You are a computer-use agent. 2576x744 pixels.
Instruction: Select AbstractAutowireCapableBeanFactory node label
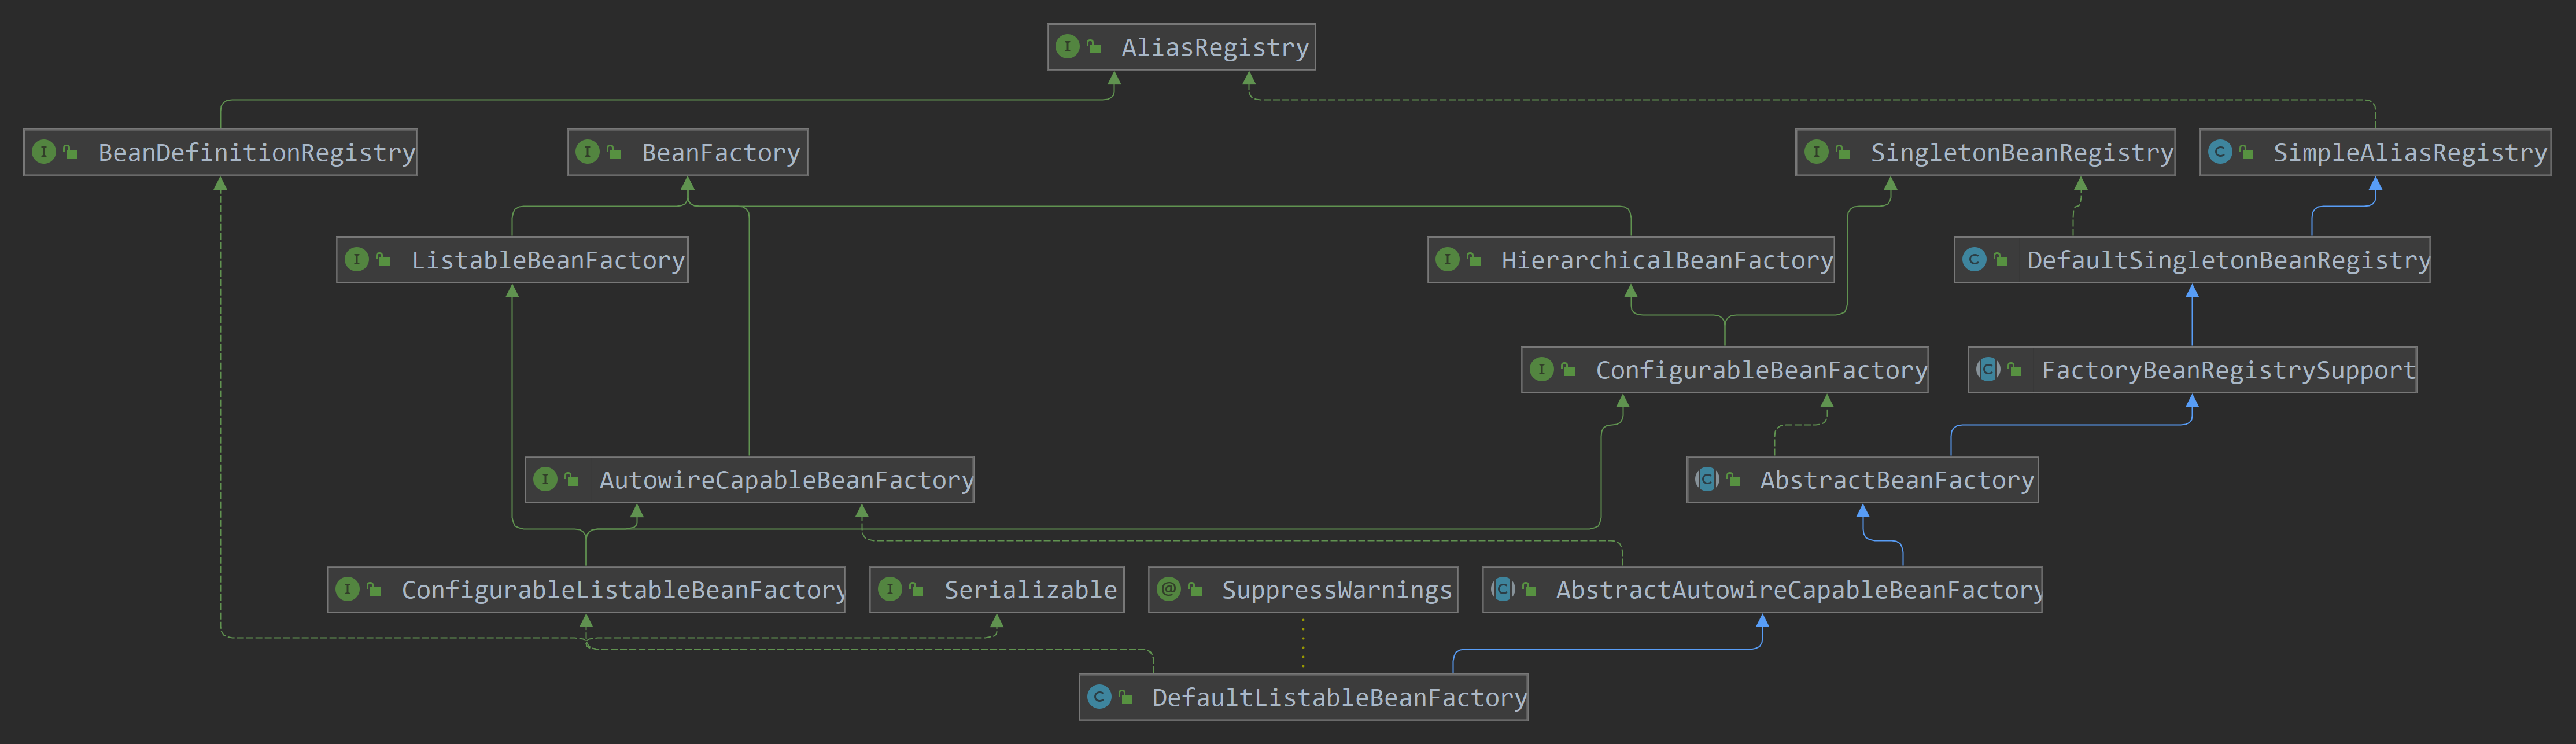[x=1798, y=590]
